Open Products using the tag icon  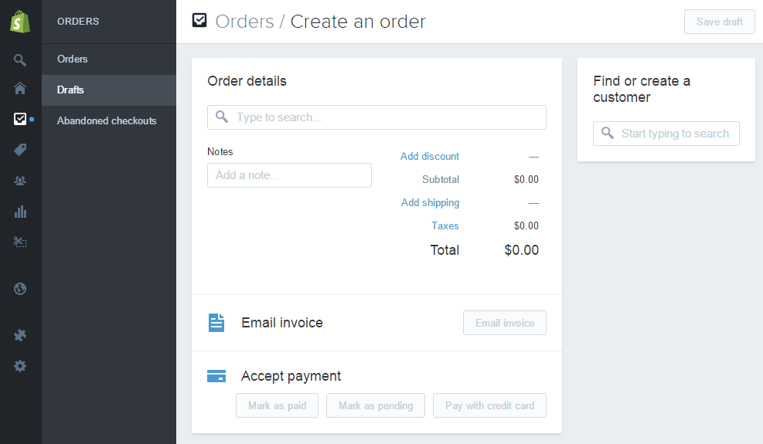20,150
